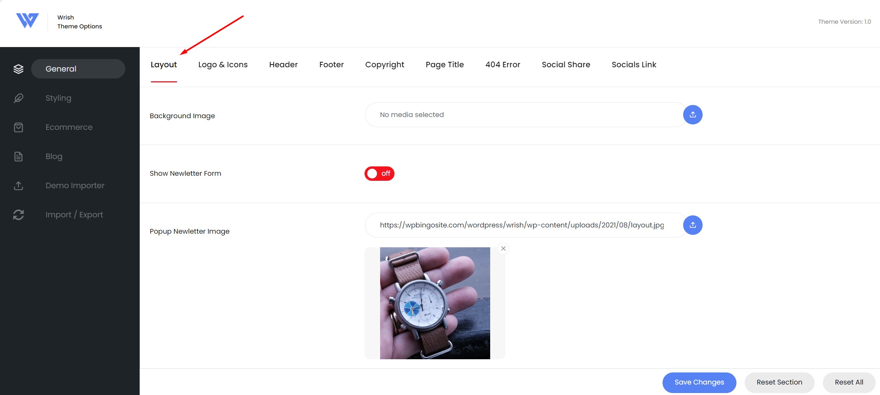
Task: Open the Header tab
Action: point(283,65)
